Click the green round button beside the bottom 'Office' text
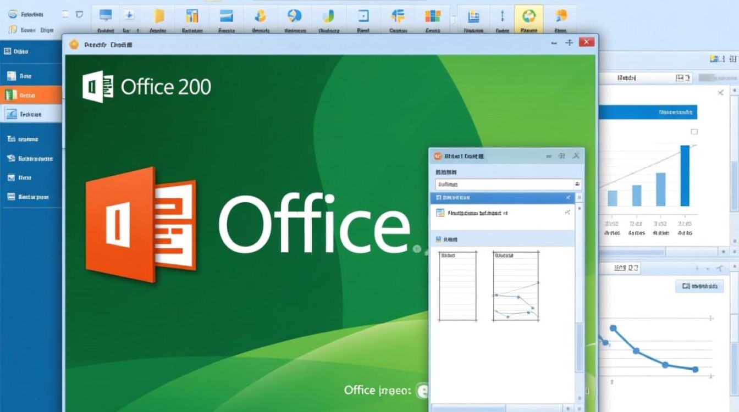Viewport: 739px width, 412px height. (423, 391)
